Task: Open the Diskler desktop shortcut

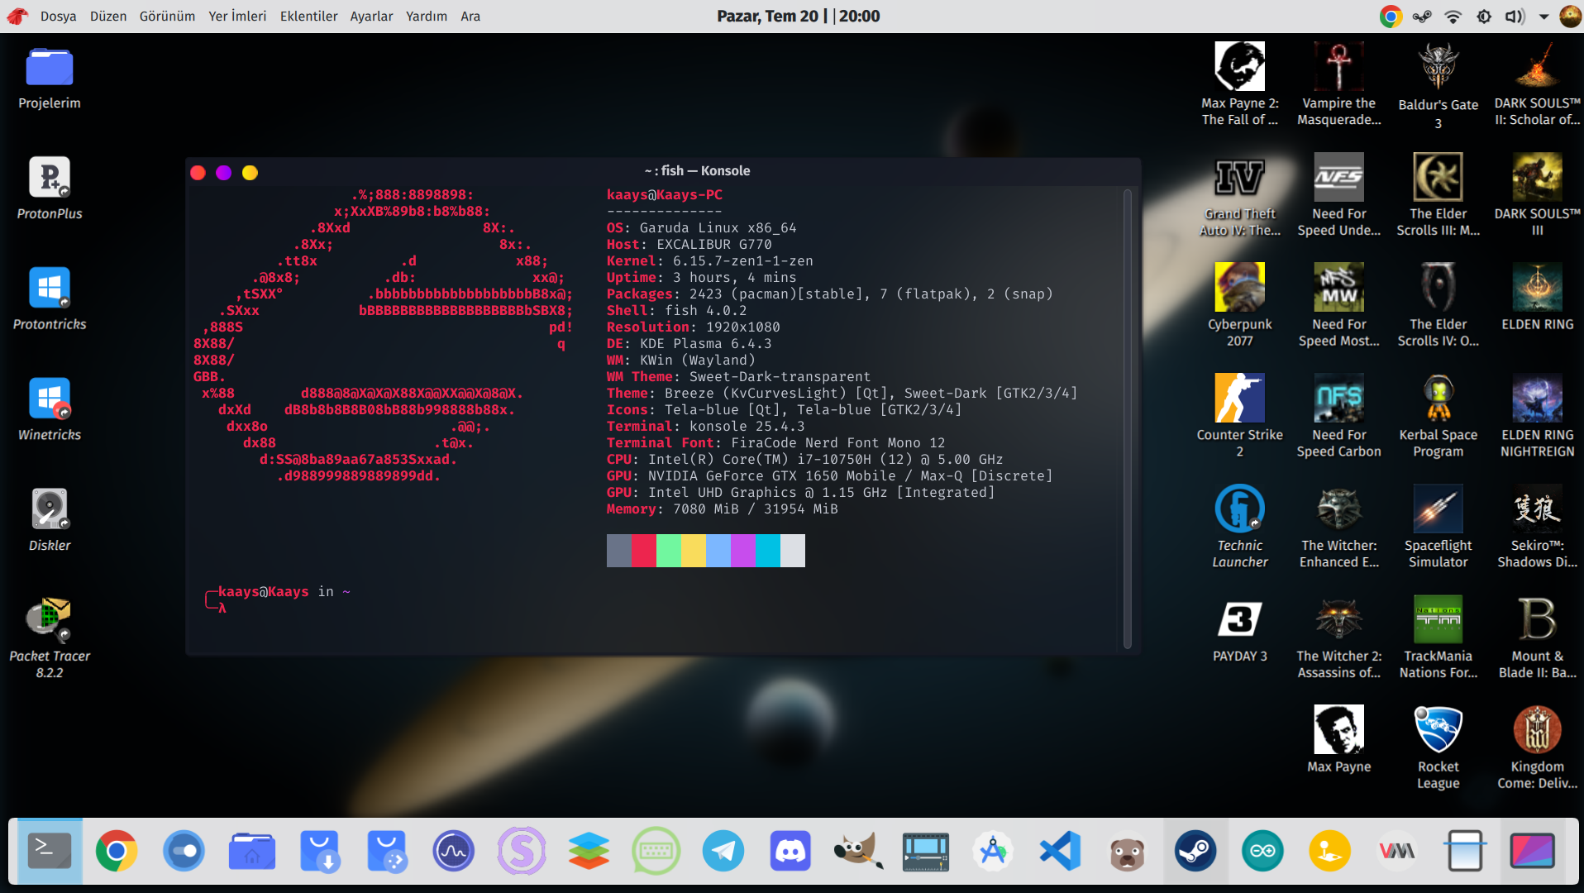Action: click(50, 520)
